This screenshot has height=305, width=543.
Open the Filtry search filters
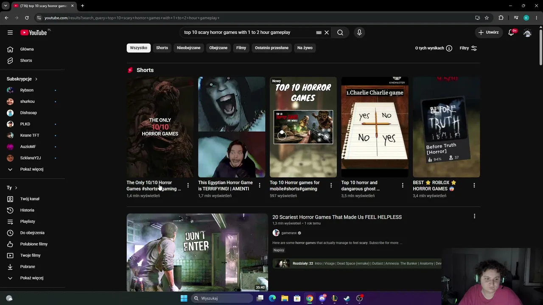coord(469,48)
